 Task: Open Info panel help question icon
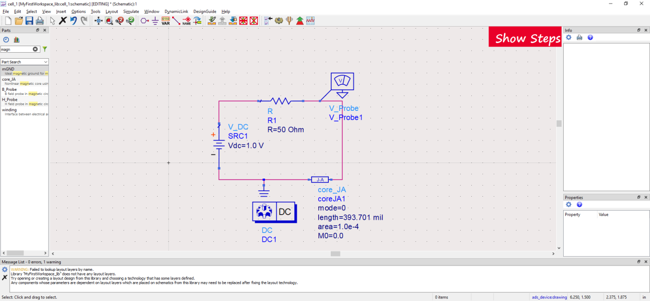click(x=590, y=38)
